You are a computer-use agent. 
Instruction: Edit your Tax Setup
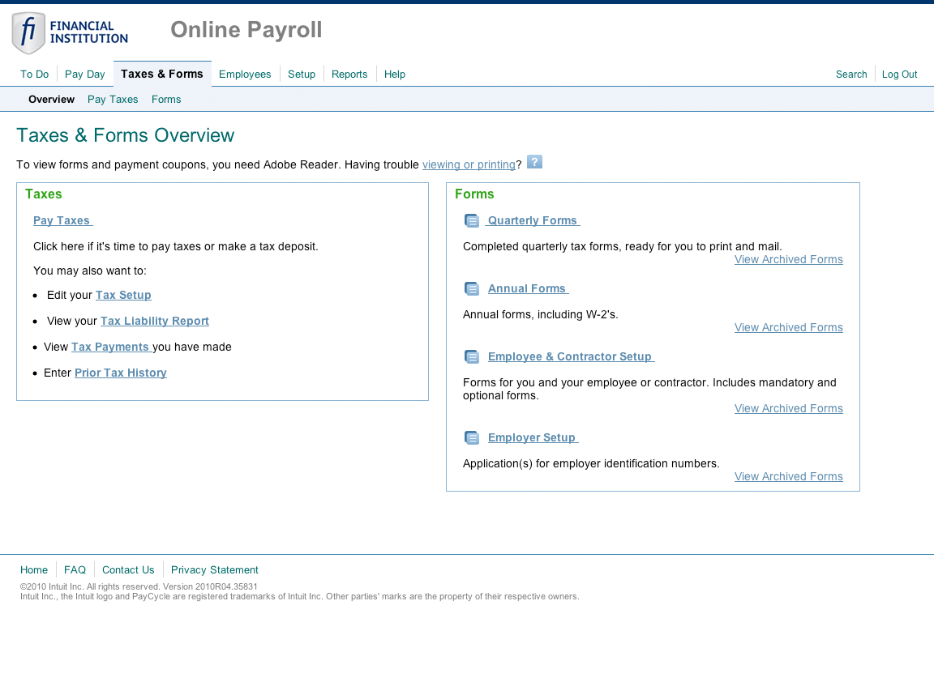[x=123, y=295]
